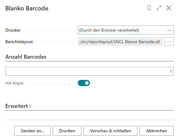Click the mit Kopie label
Image resolution: width=178 pixels, height=138 pixels.
[14, 83]
